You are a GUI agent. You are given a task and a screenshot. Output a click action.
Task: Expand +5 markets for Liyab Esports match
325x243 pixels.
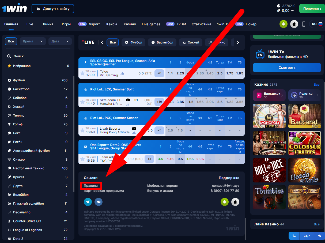pyautogui.click(x=159, y=130)
